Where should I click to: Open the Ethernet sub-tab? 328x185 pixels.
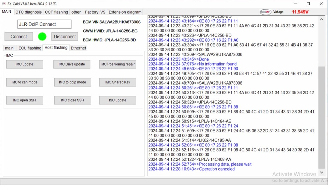pos(78,48)
